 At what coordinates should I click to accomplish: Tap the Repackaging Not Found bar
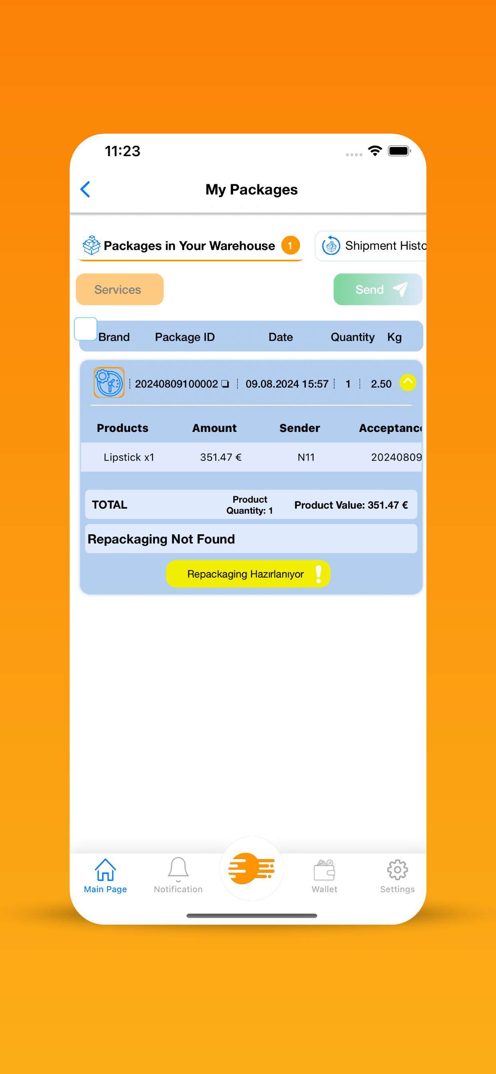click(251, 539)
